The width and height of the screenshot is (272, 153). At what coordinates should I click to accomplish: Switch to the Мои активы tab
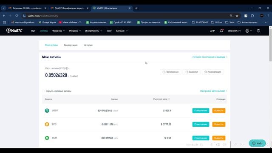point(51,45)
